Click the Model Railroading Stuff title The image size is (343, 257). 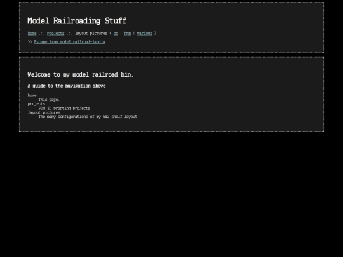[x=77, y=21]
